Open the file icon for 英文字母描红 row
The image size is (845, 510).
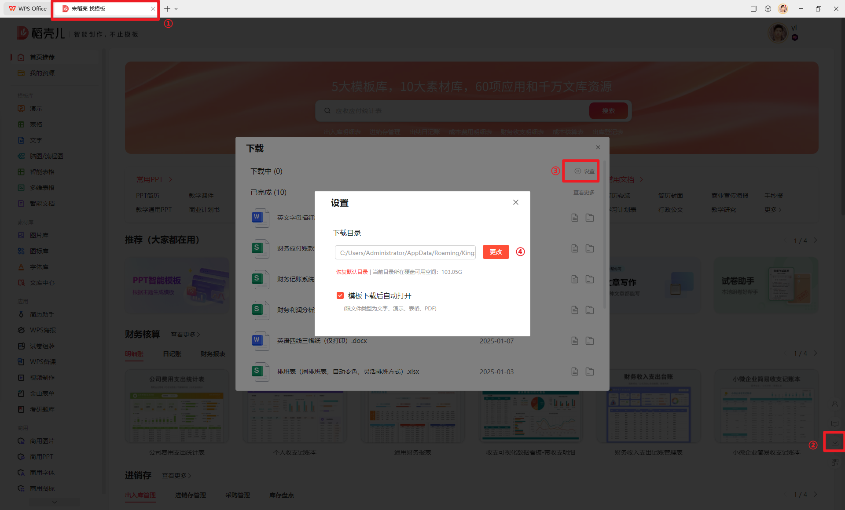tap(574, 218)
